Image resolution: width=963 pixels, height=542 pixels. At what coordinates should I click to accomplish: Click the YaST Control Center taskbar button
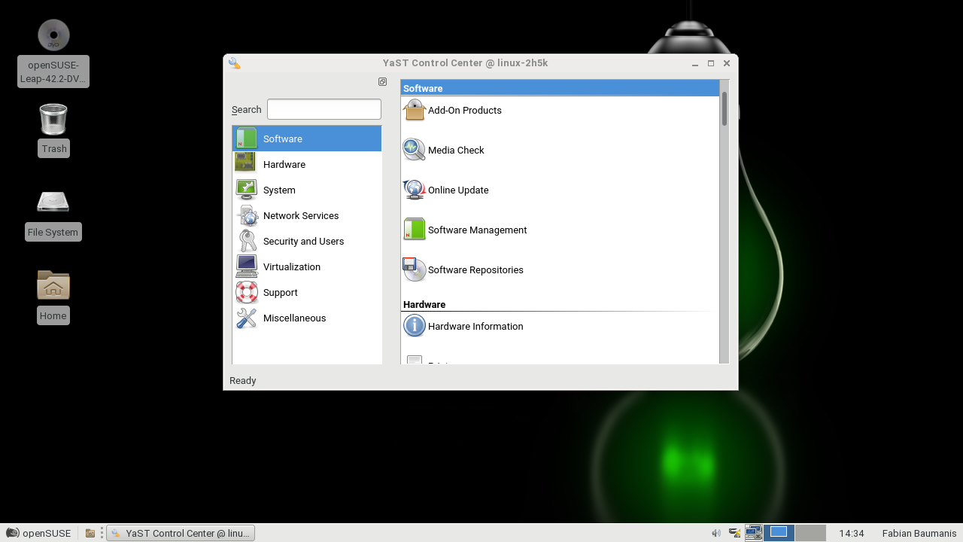tap(181, 533)
